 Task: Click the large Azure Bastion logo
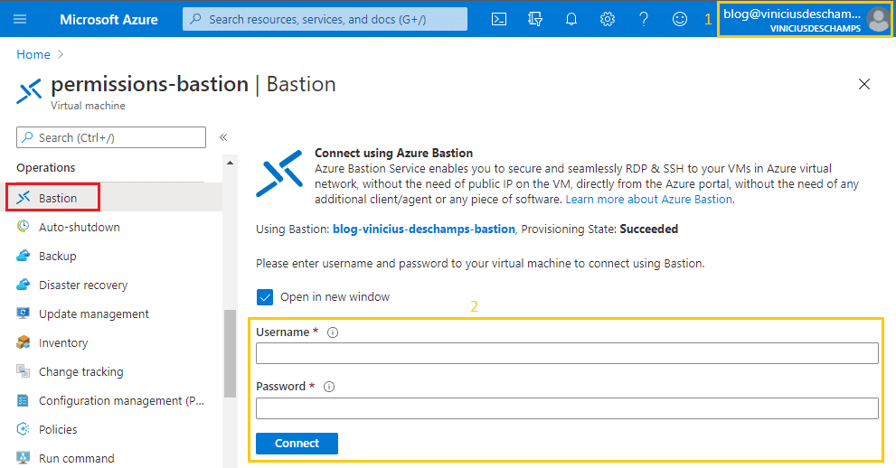[279, 173]
